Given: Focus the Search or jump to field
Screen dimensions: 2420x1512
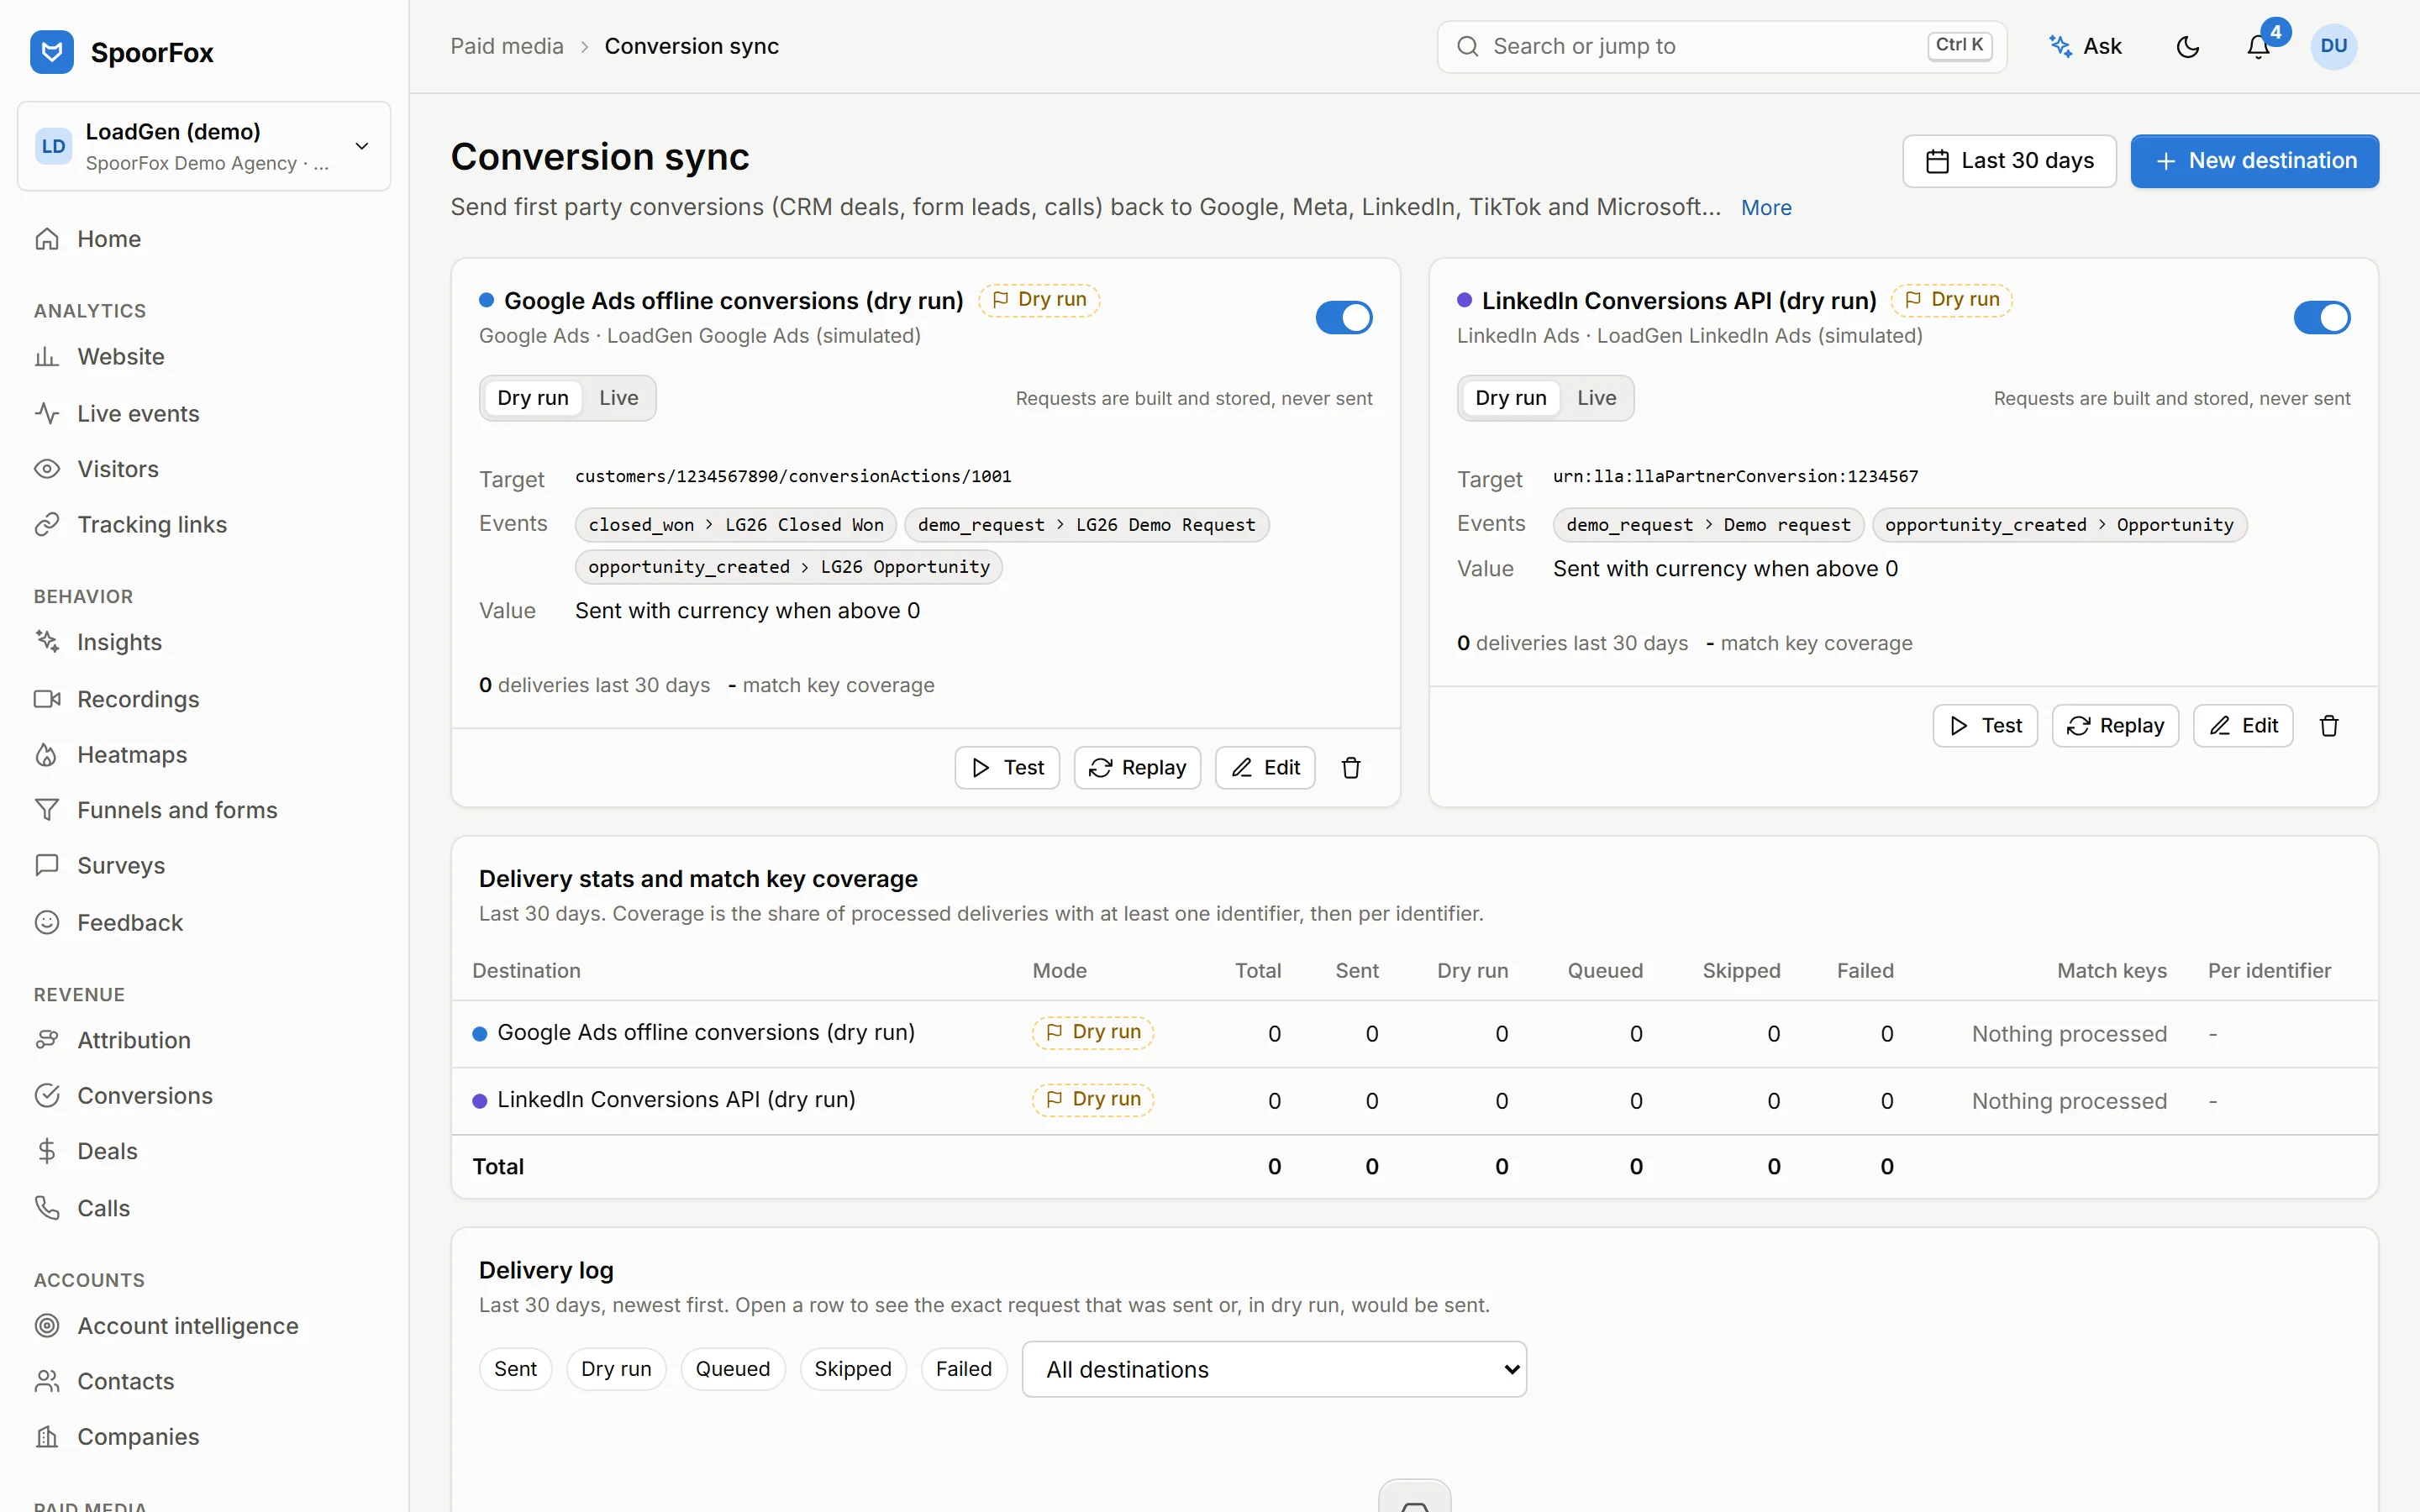Looking at the screenshot, I should click(1721, 47).
